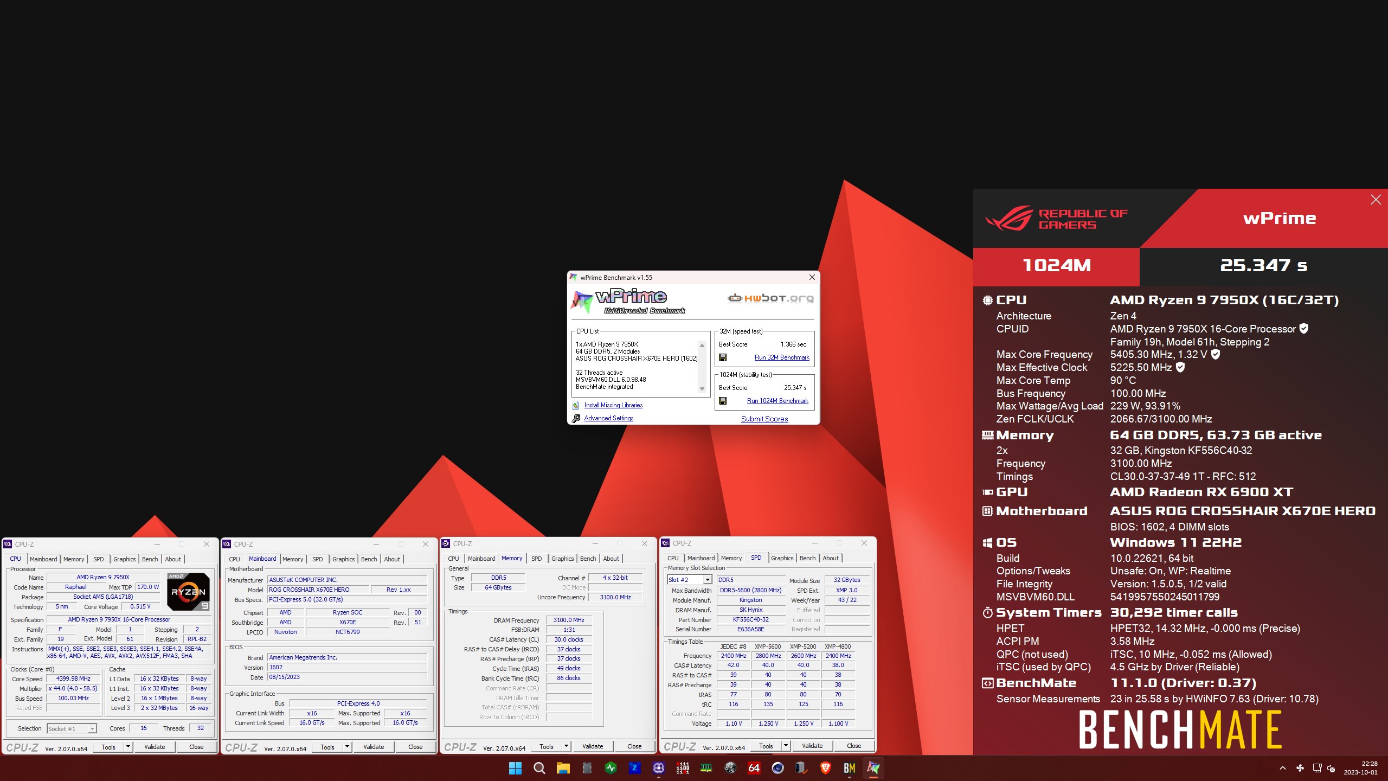Save the 32M best score floppy icon

(723, 357)
